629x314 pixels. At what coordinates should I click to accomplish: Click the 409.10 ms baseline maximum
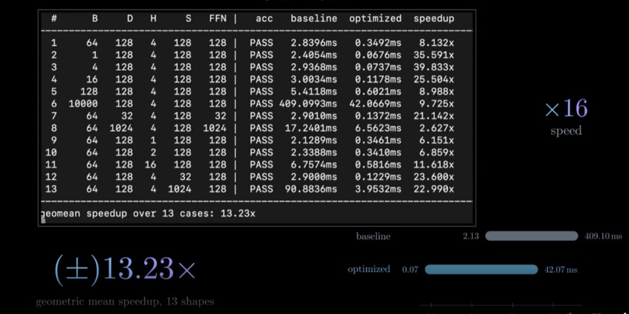pyautogui.click(x=603, y=236)
